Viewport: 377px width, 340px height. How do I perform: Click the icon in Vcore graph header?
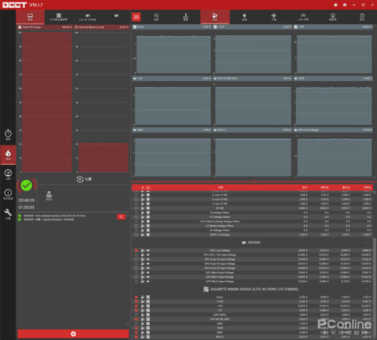tap(135, 27)
